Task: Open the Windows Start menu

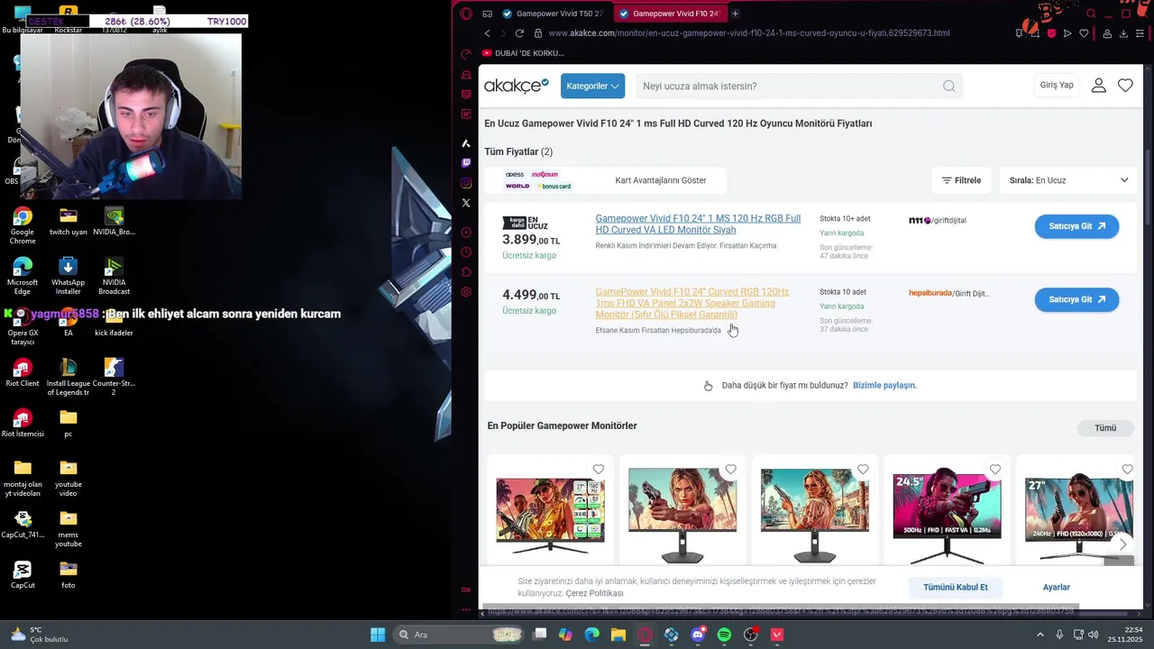Action: [378, 635]
